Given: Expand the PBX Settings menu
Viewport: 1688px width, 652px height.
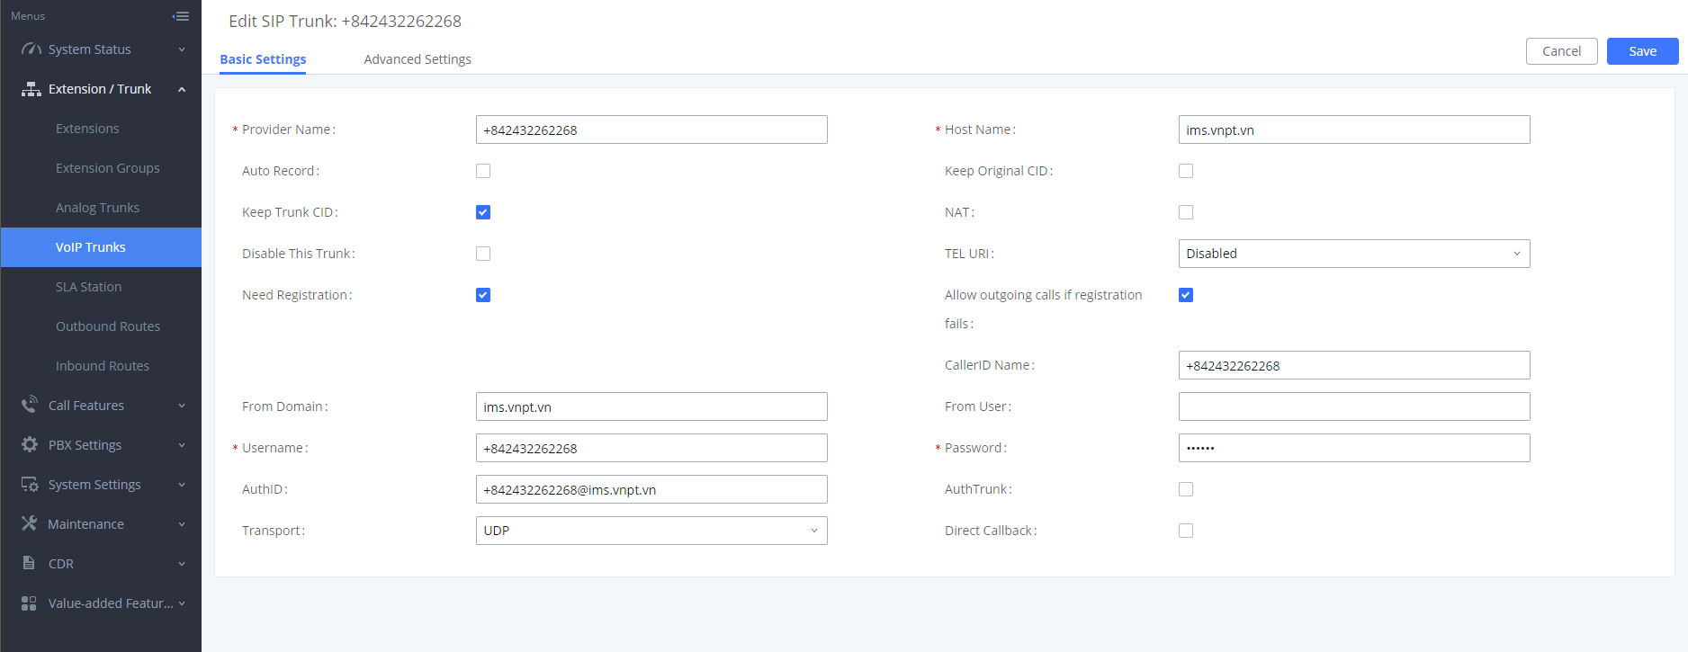Looking at the screenshot, I should [101, 445].
